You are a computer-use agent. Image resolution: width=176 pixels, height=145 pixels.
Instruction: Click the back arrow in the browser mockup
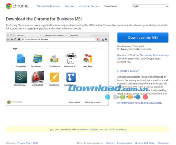click(8, 39)
